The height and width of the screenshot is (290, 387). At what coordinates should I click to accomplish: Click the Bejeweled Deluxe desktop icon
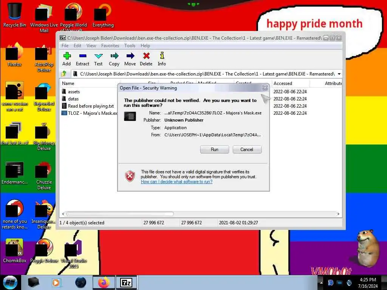[x=44, y=97]
